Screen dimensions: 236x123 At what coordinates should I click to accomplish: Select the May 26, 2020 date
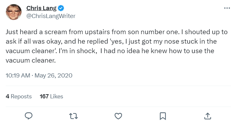(x=53, y=76)
